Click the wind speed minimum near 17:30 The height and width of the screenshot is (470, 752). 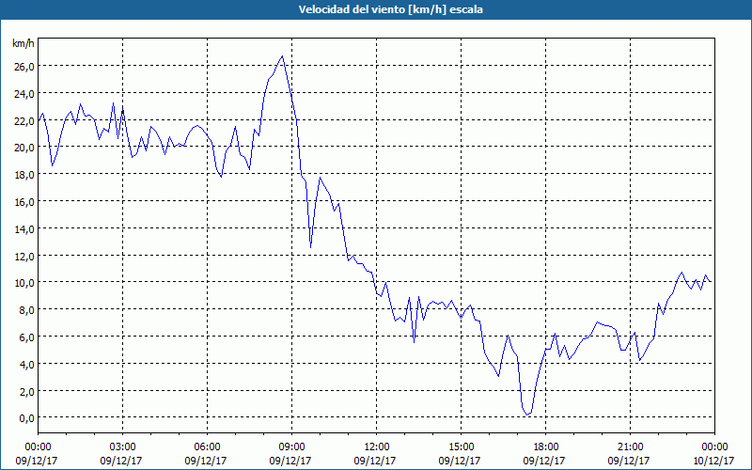click(x=526, y=415)
